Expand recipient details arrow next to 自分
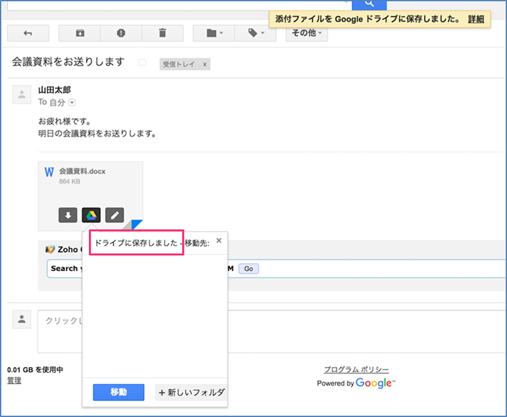This screenshot has height=417, width=507. (x=72, y=103)
